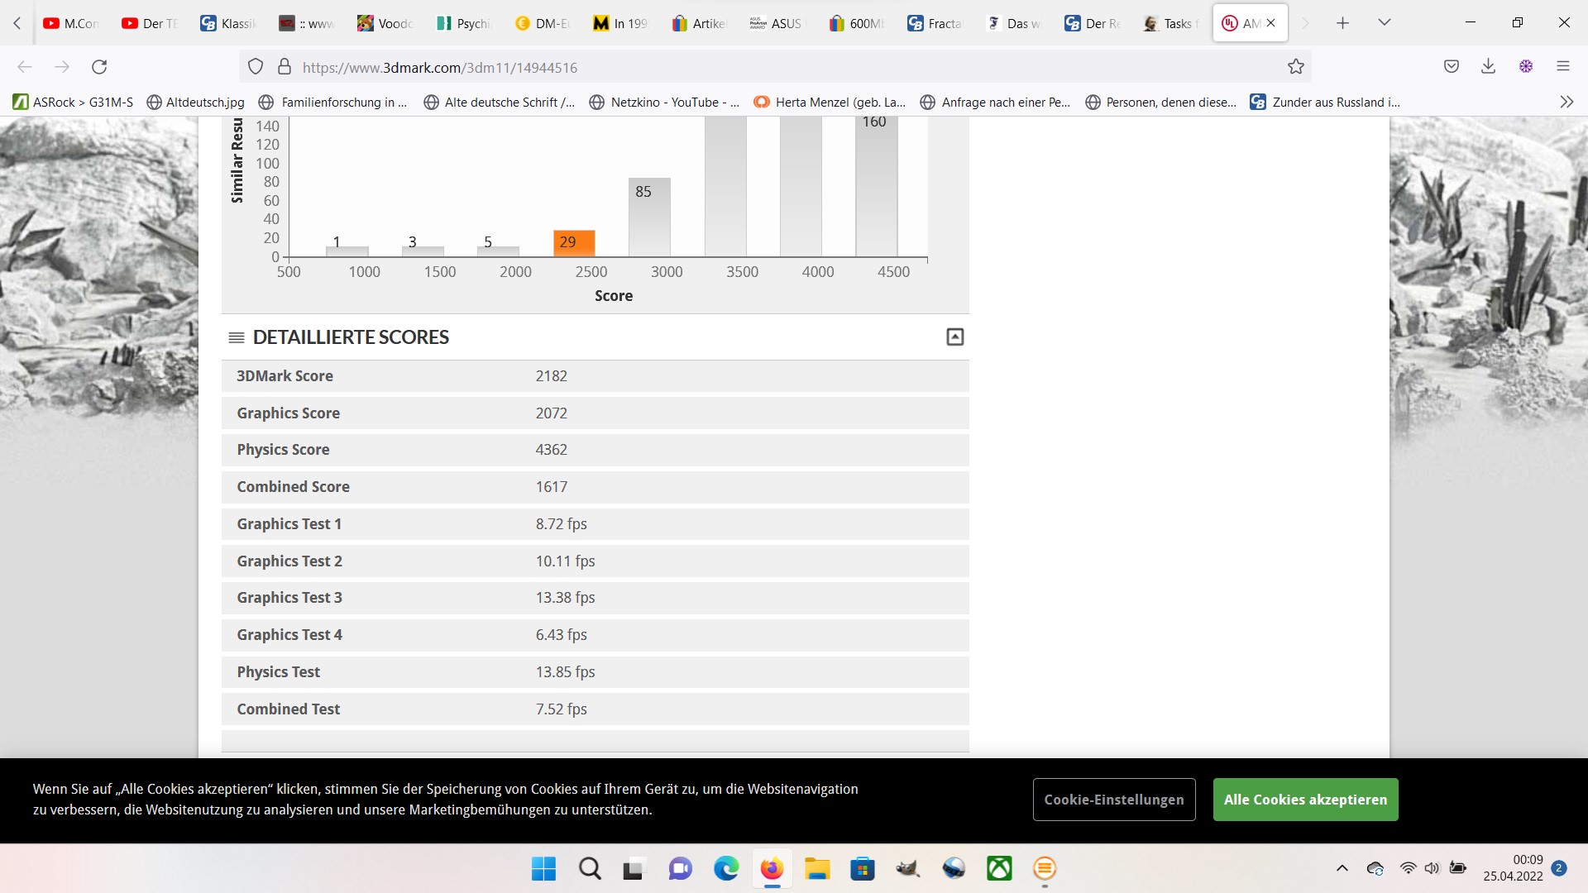This screenshot has width=1588, height=893.
Task: Open Windows taskbar search
Action: [590, 869]
